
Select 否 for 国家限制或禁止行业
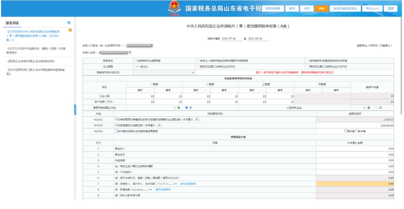(187, 108)
